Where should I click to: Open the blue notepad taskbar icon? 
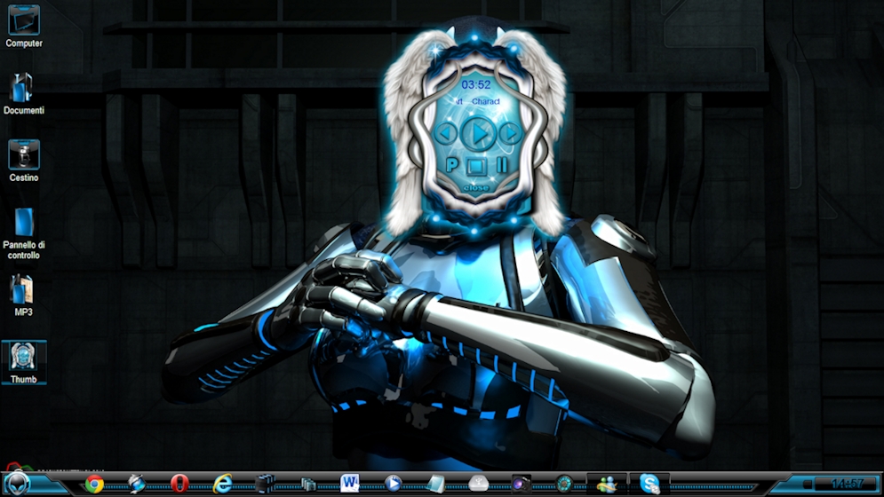[435, 484]
